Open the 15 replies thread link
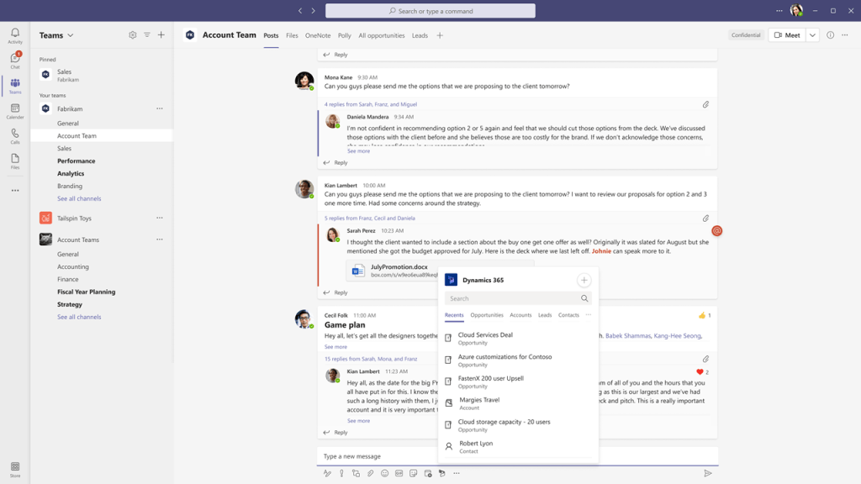 coord(371,359)
